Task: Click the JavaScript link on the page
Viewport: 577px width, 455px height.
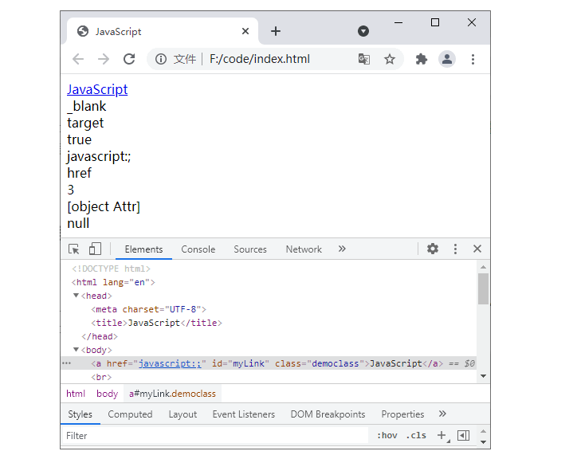Action: pyautogui.click(x=97, y=89)
